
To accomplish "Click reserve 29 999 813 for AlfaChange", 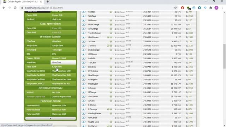I will pyautogui.click(x=176, y=29).
